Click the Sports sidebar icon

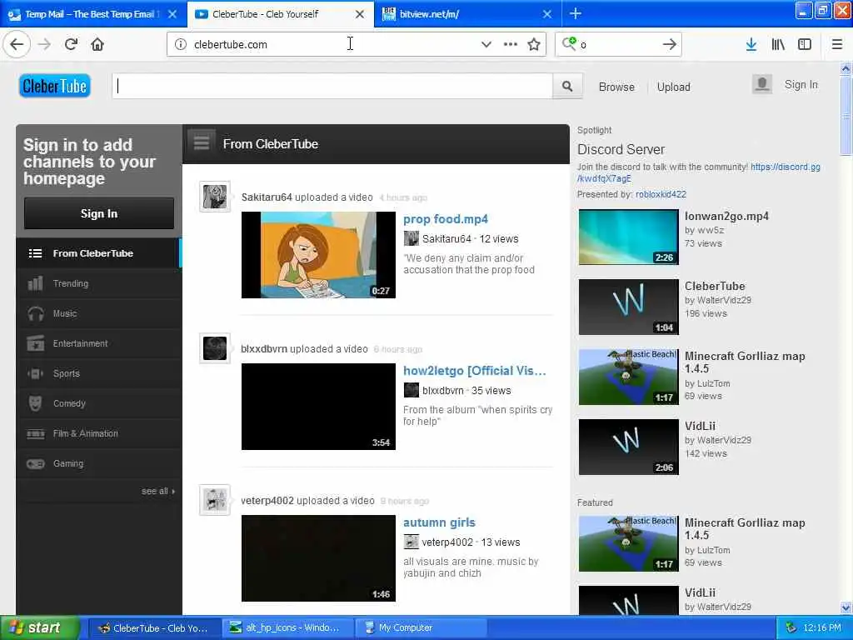[35, 373]
